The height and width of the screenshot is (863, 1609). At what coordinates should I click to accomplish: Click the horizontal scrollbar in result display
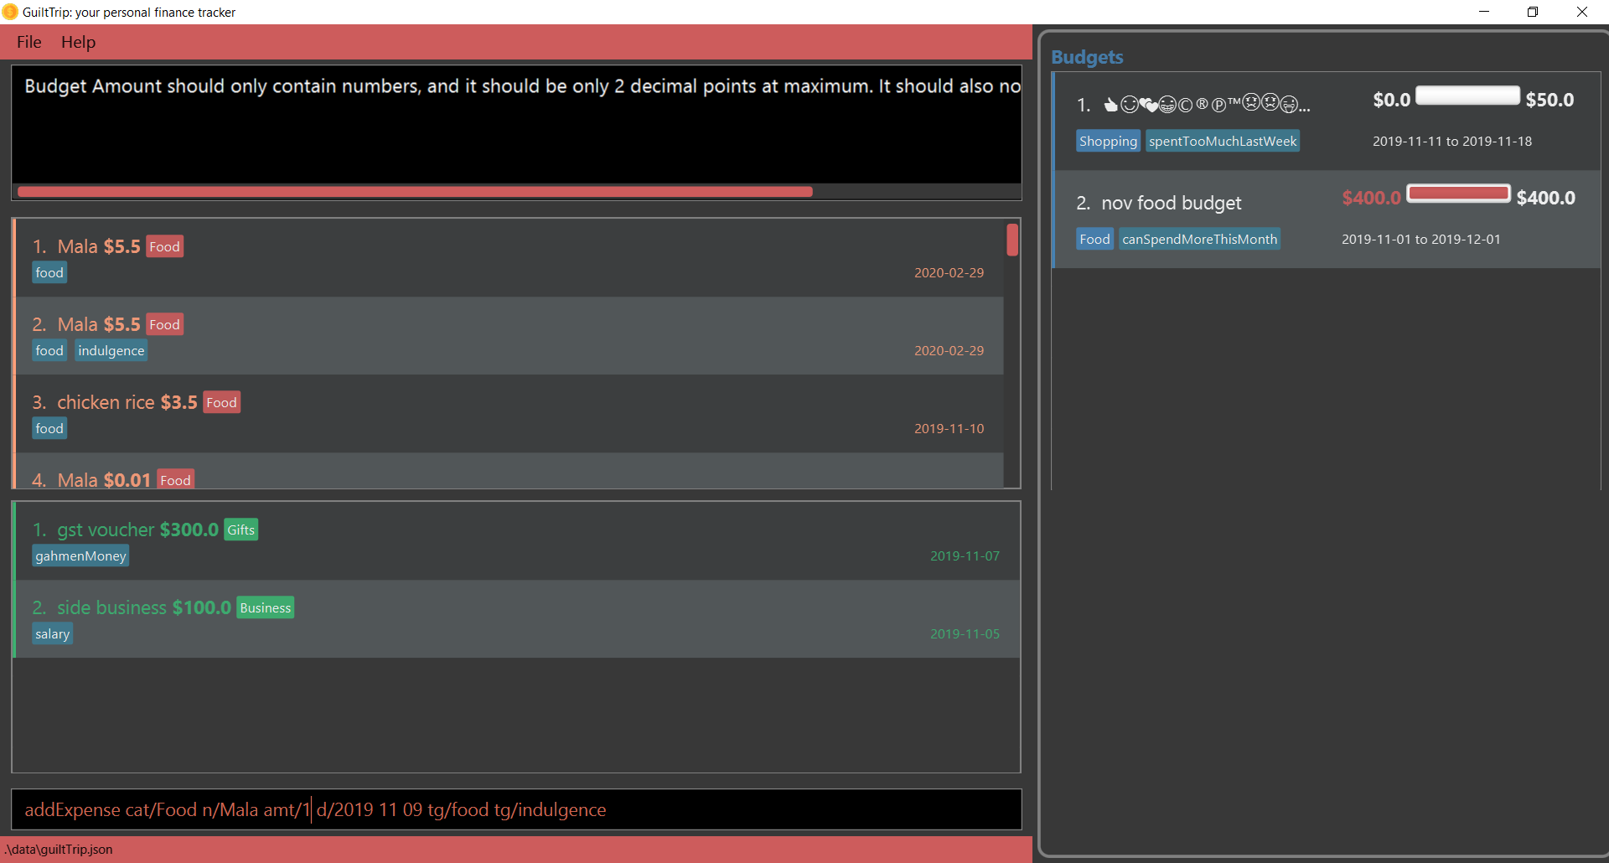415,192
